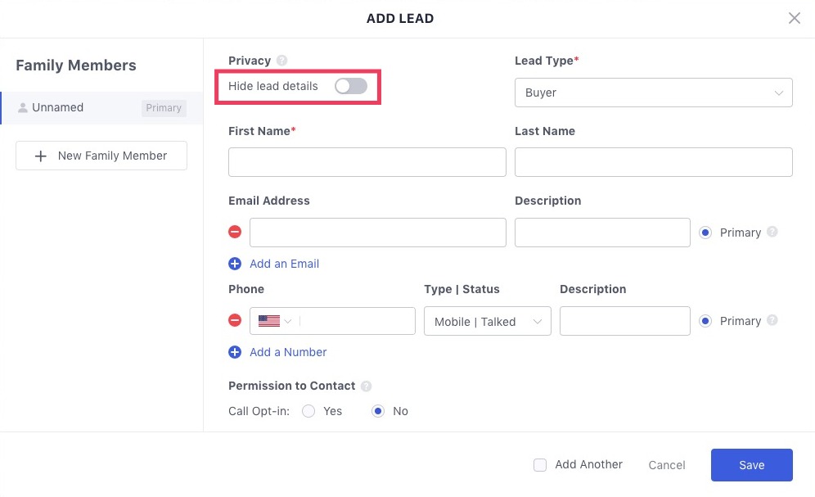Click the Privacy help question mark icon

pos(281,61)
